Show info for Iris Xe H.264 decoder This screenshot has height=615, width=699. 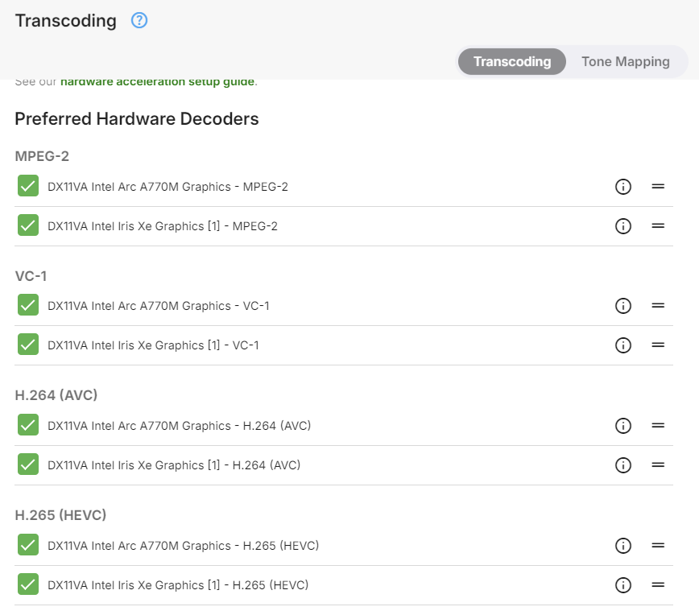click(622, 465)
